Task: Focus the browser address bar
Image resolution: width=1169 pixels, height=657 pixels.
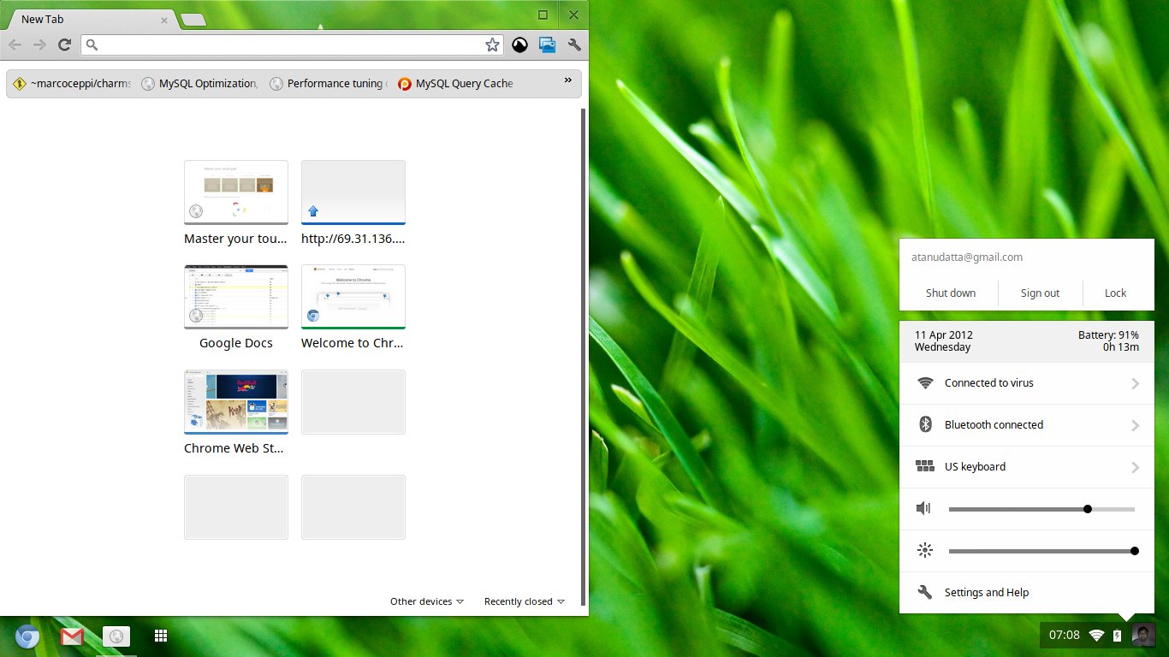Action: (x=292, y=45)
